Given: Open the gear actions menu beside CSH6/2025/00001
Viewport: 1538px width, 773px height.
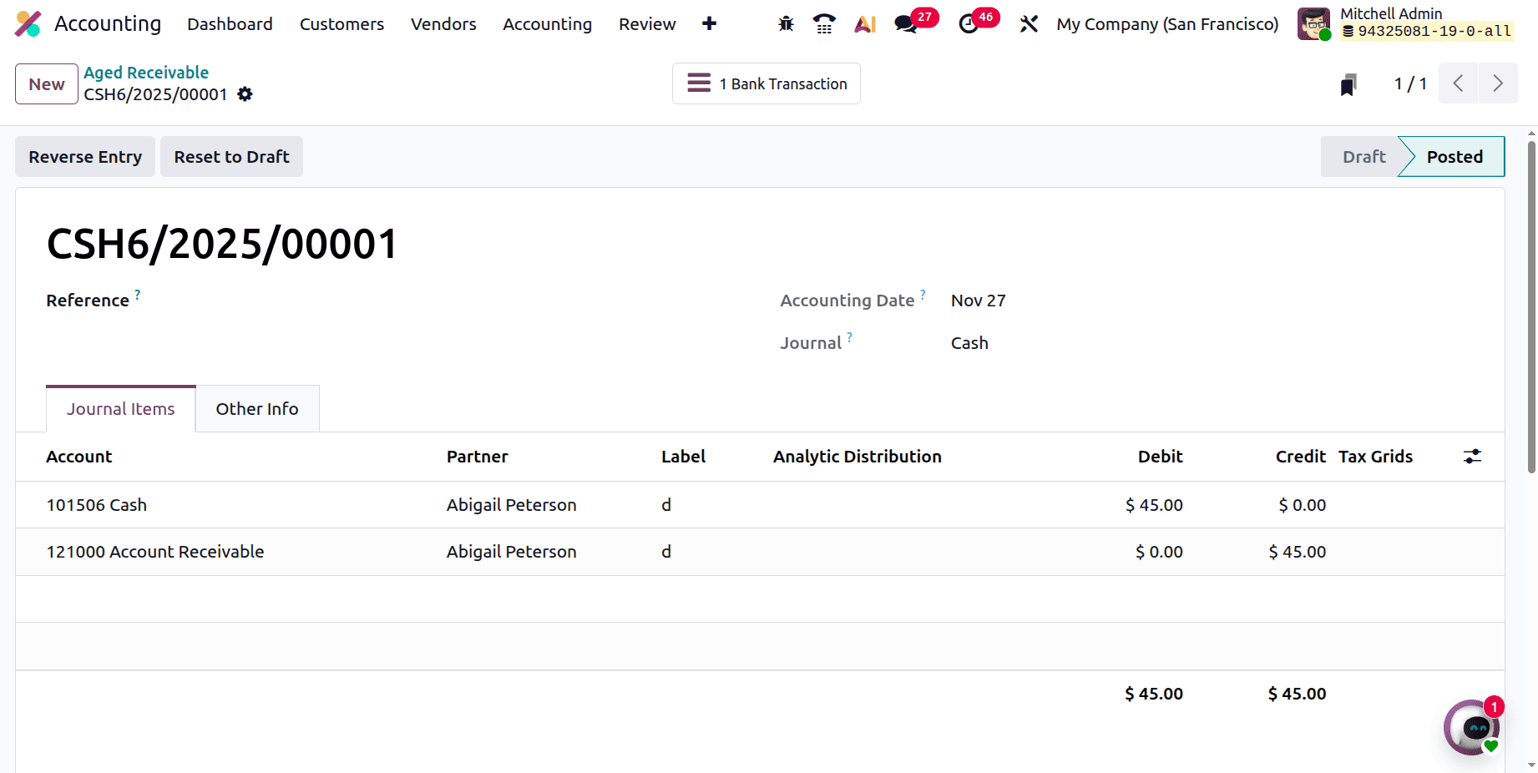Looking at the screenshot, I should (x=245, y=94).
